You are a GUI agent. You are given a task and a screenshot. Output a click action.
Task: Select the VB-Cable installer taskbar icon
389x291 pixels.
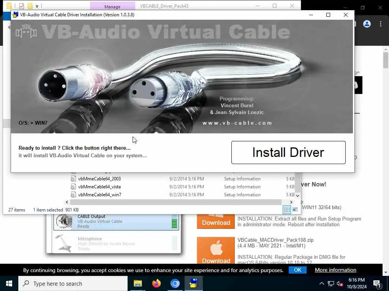[x=193, y=283]
